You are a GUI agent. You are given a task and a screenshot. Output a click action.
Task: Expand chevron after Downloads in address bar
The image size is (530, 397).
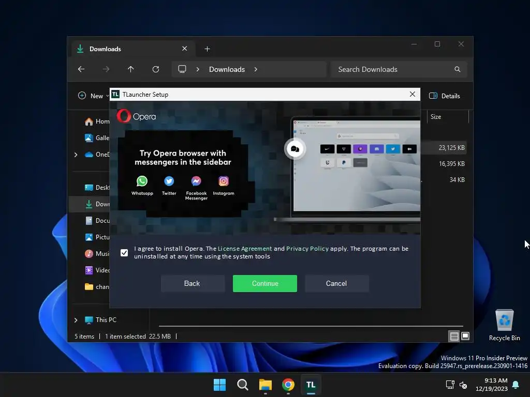click(256, 69)
